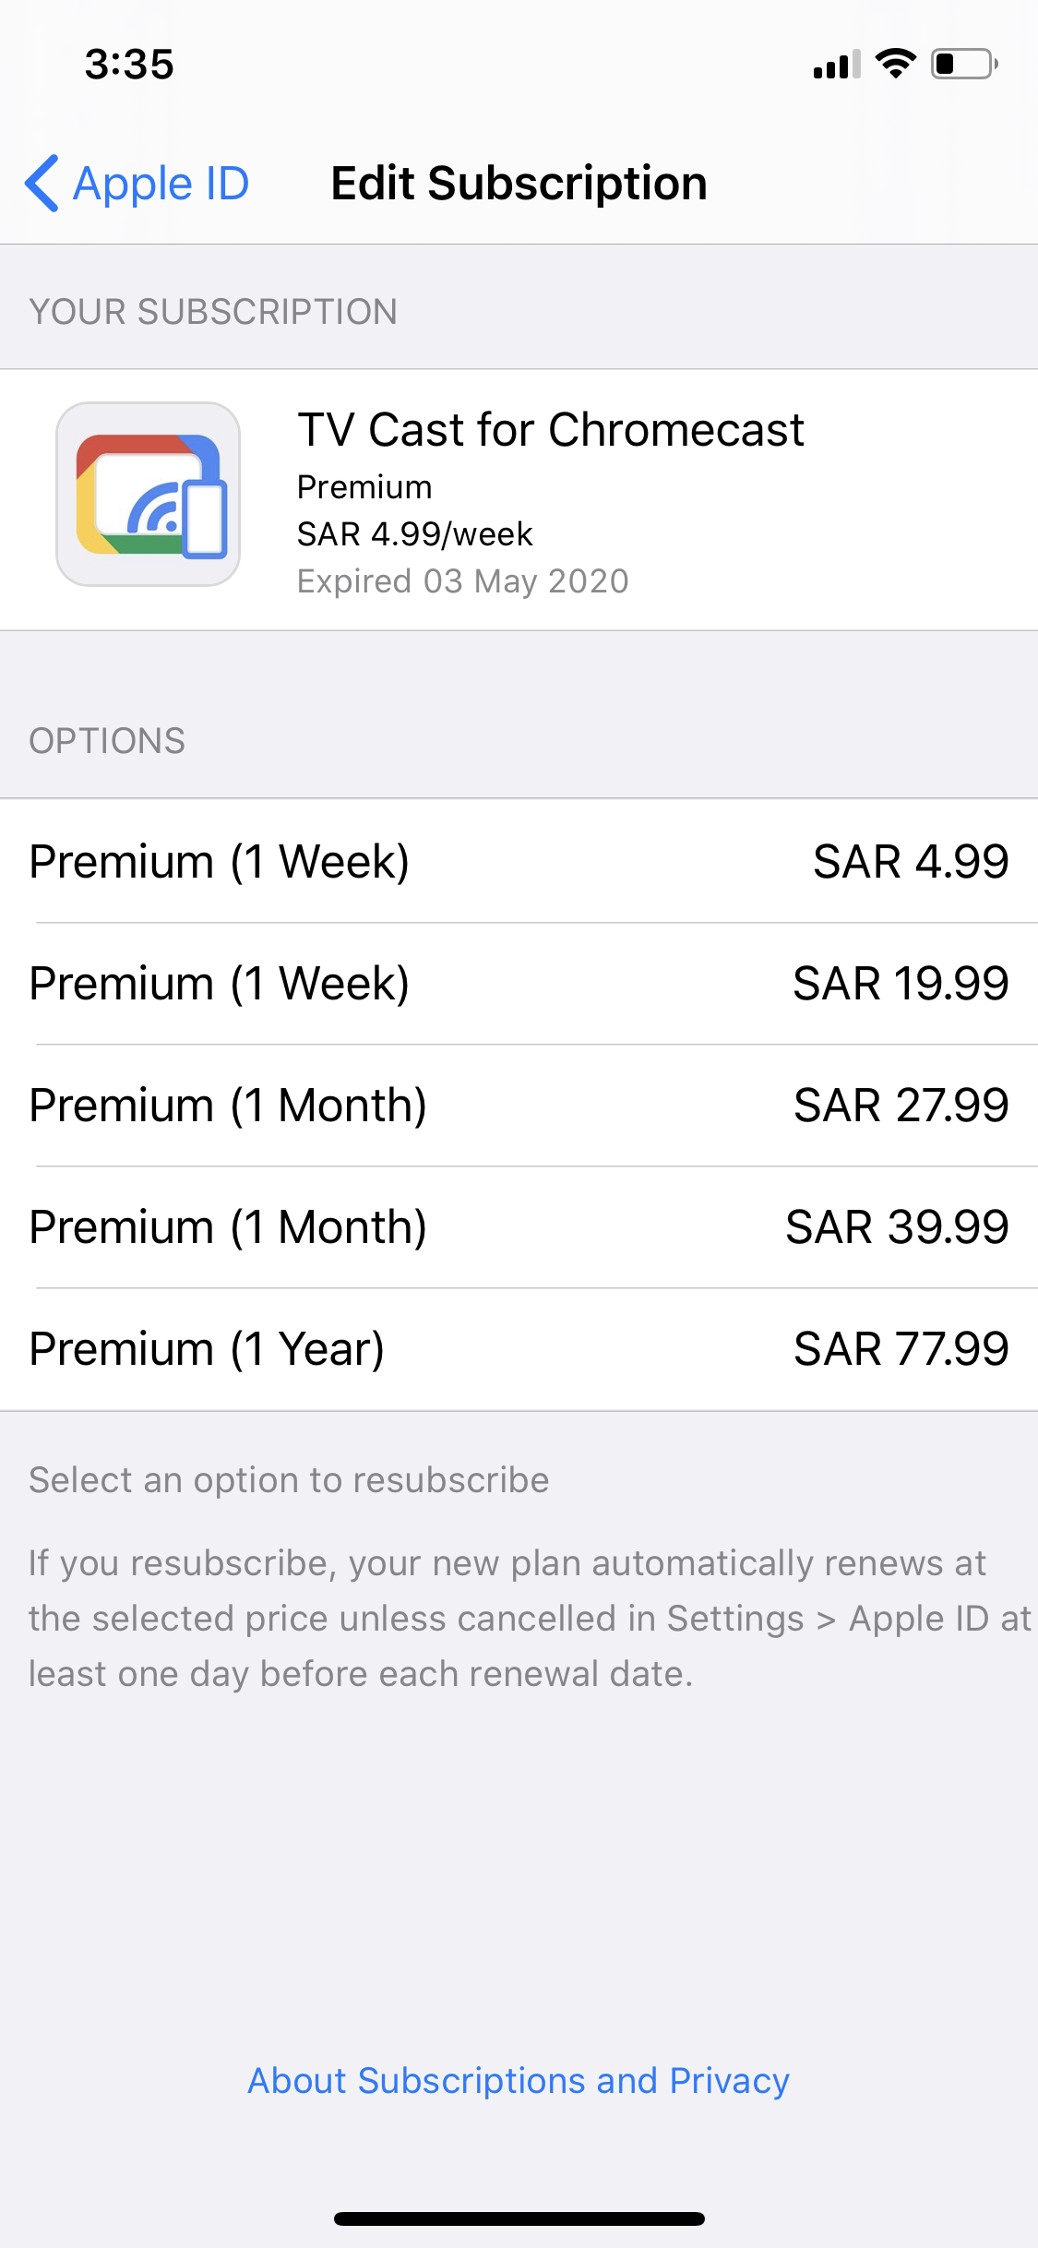Screen dimensions: 1038x2248
Task: Tap the SAR 4.99/week subscription price line
Action: (414, 534)
